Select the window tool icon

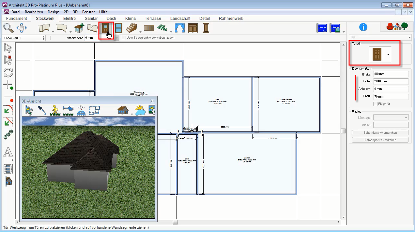(118, 28)
